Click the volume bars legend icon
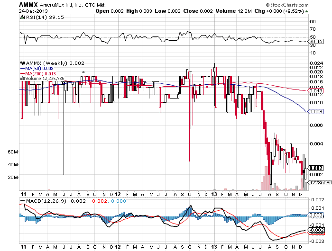Image resolution: width=332 pixels, height=251 pixels. coord(22,79)
